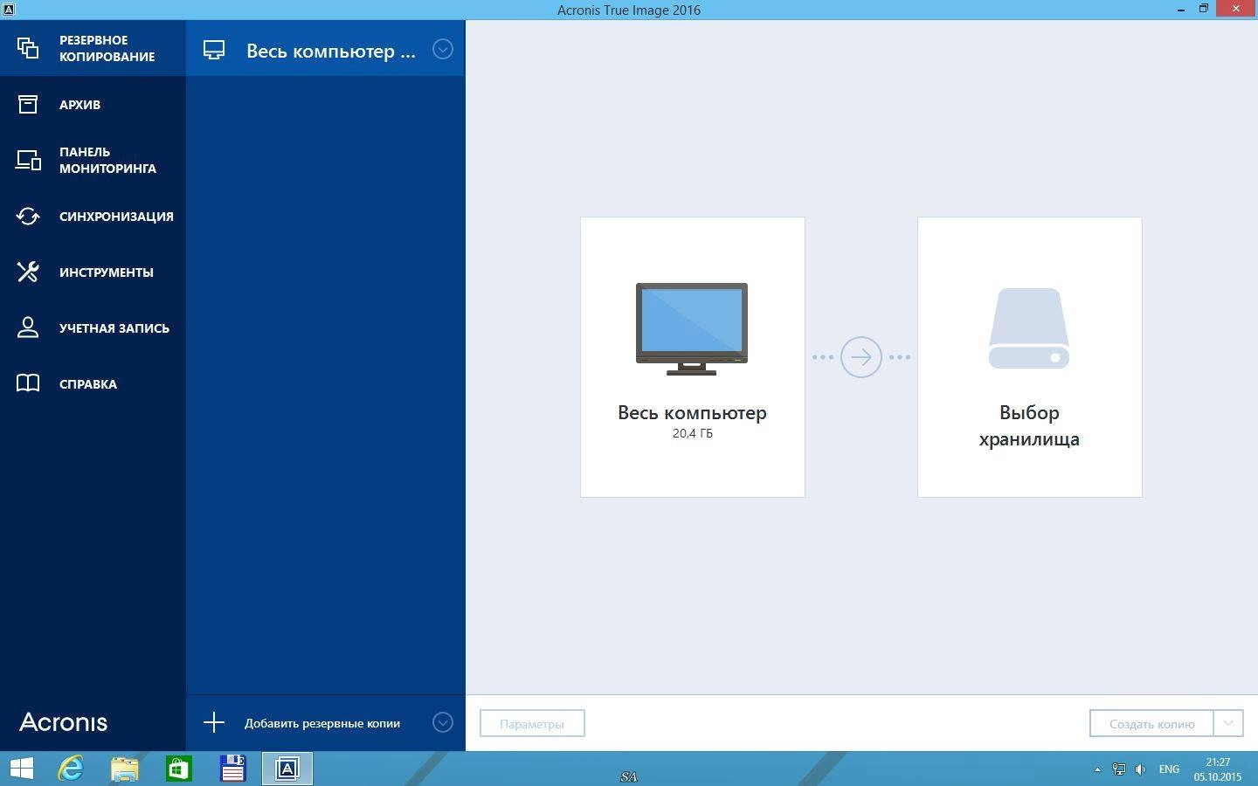Open the Резервное копирование backup section icon
Screen dimensions: 1258x786
click(28, 48)
